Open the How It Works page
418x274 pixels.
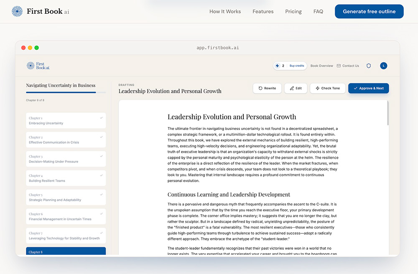click(225, 11)
